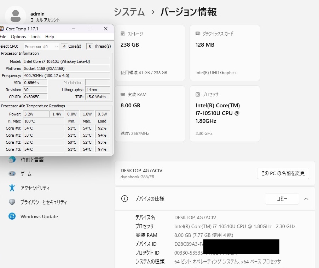Click the admin user avatar icon
Screen dimensions: 319x268
16,16
